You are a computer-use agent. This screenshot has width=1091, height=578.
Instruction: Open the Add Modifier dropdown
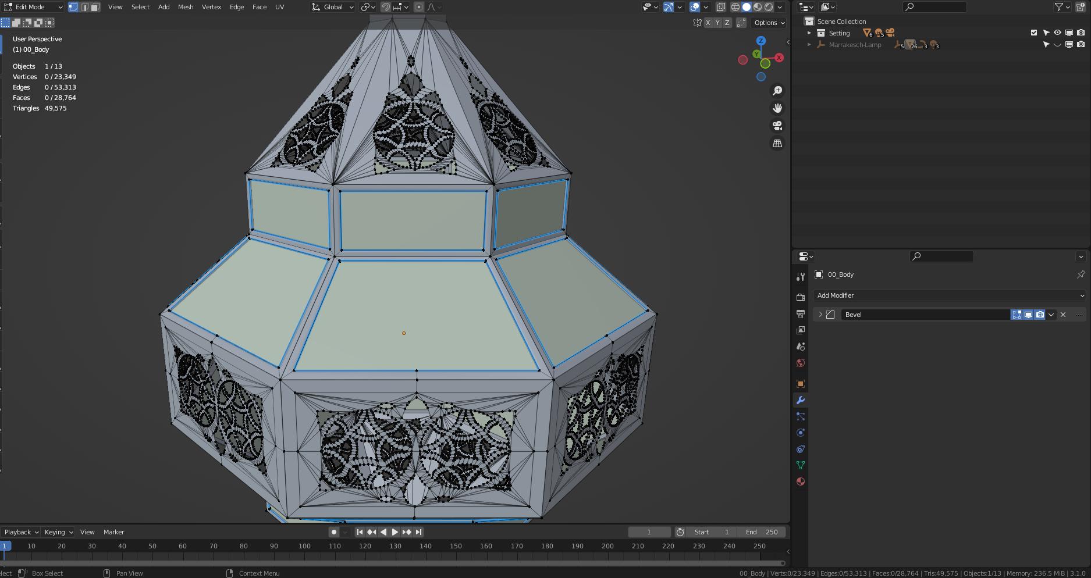pos(948,295)
